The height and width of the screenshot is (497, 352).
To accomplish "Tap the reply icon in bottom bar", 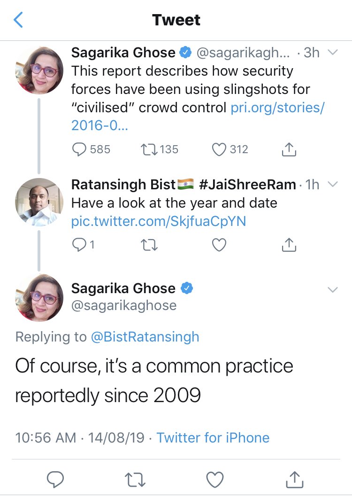I will coord(55,480).
